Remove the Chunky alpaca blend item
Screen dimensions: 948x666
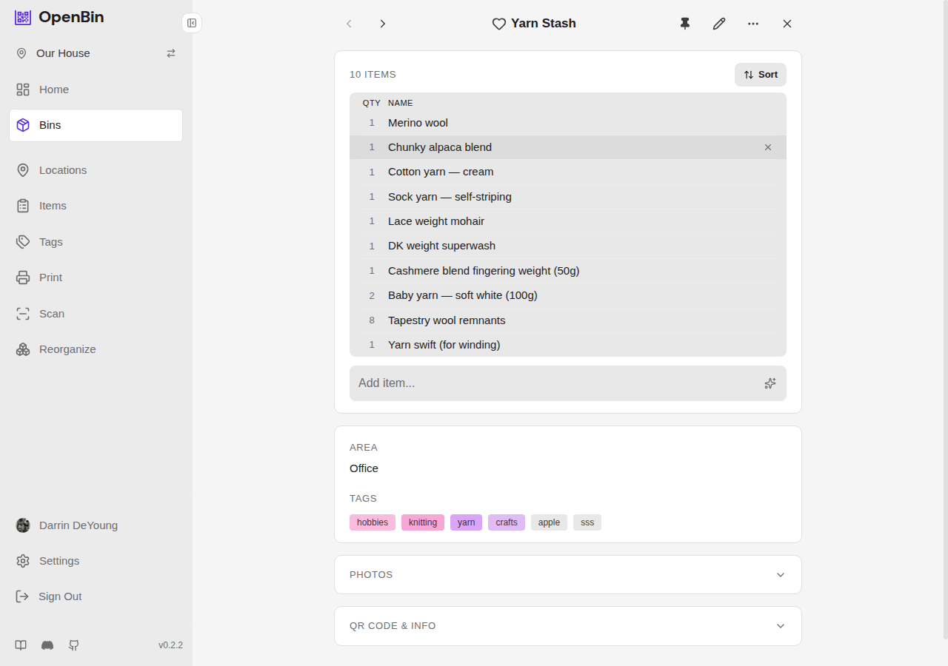768,147
